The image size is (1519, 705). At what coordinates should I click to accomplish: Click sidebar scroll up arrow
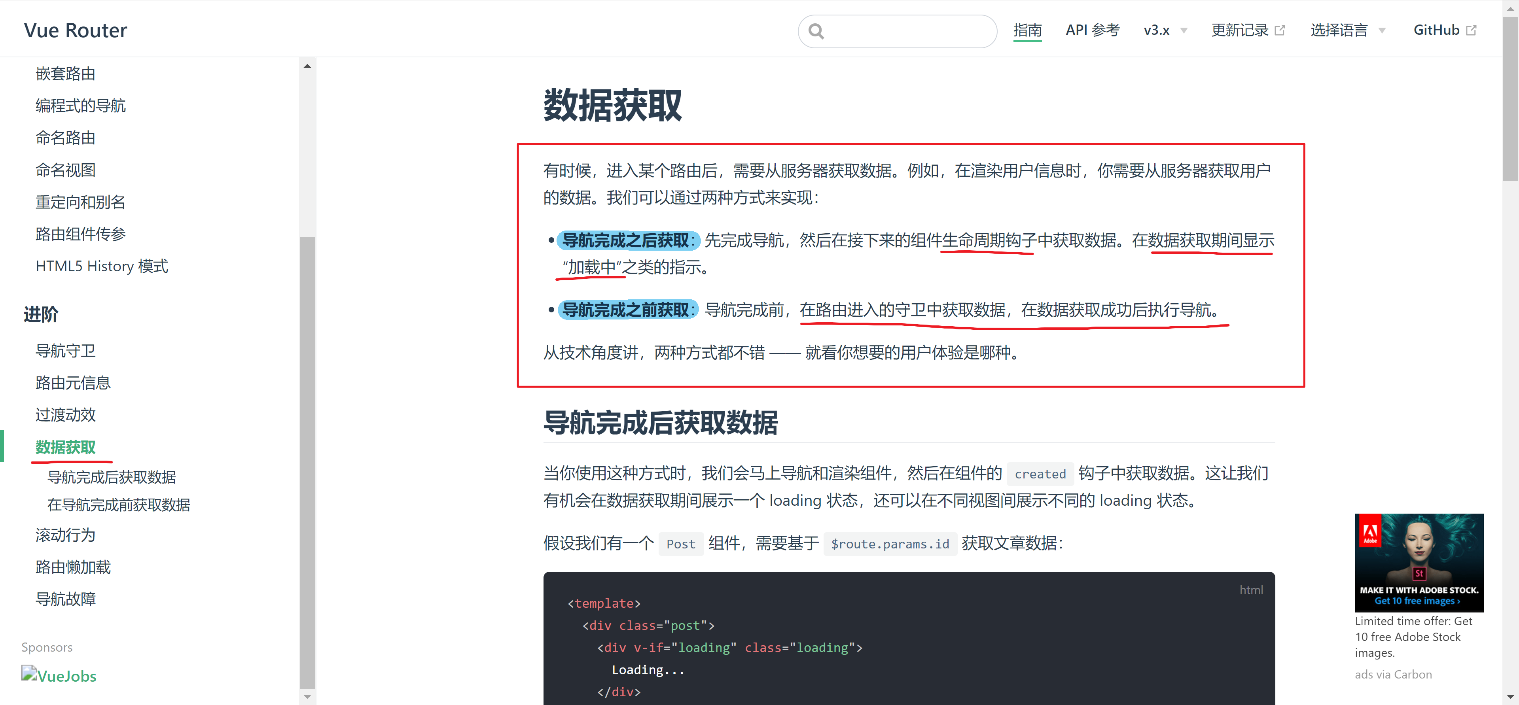click(x=307, y=66)
